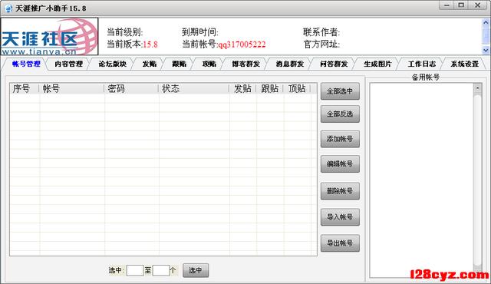This screenshot has height=284, width=491.
Task: Open the 论坛版块 tab
Action: pyautogui.click(x=113, y=64)
